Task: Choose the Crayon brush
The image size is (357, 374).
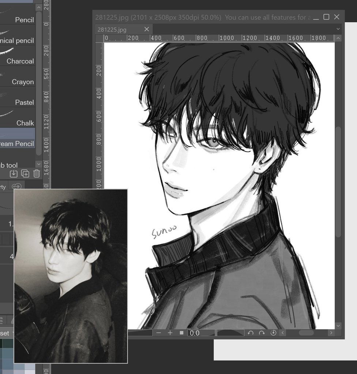Action: [x=18, y=76]
